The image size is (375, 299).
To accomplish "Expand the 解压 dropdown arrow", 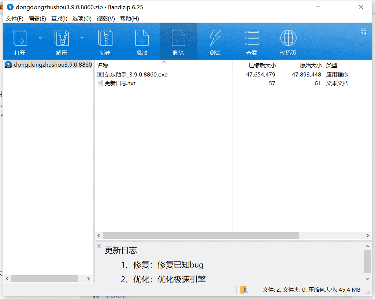I will [82, 38].
